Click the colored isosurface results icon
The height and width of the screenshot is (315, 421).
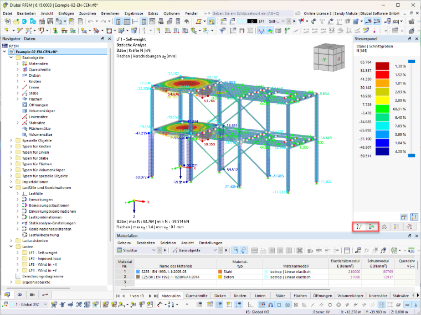[270, 30]
